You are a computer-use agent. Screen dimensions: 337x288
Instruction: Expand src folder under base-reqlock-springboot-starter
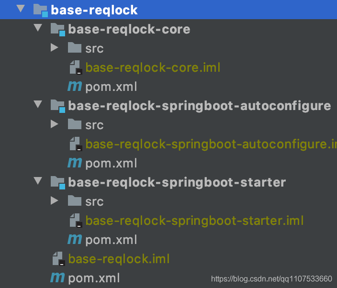pyautogui.click(x=55, y=200)
